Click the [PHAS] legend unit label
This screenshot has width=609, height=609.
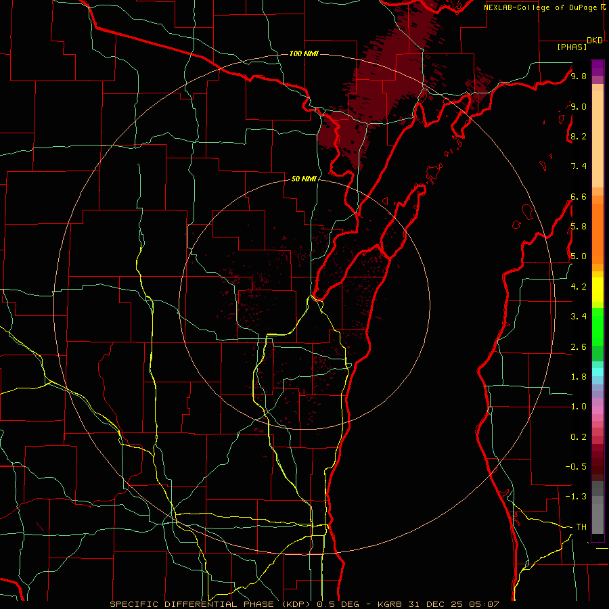[572, 47]
